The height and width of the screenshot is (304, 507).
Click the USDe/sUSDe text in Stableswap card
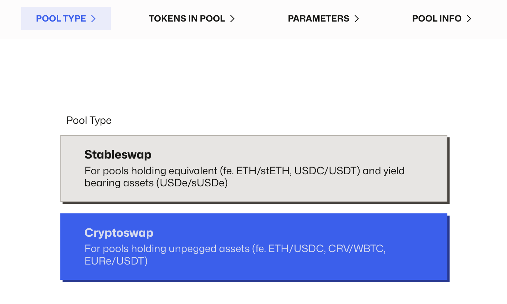[192, 183]
